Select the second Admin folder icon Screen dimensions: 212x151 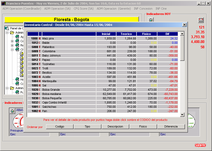pos(12,88)
